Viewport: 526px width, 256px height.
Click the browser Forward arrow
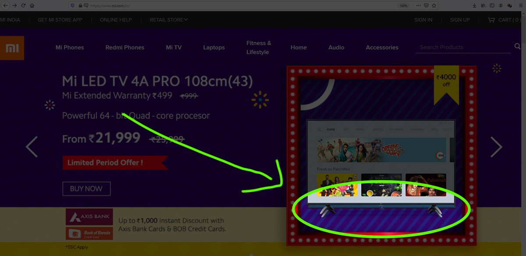pos(14,6)
